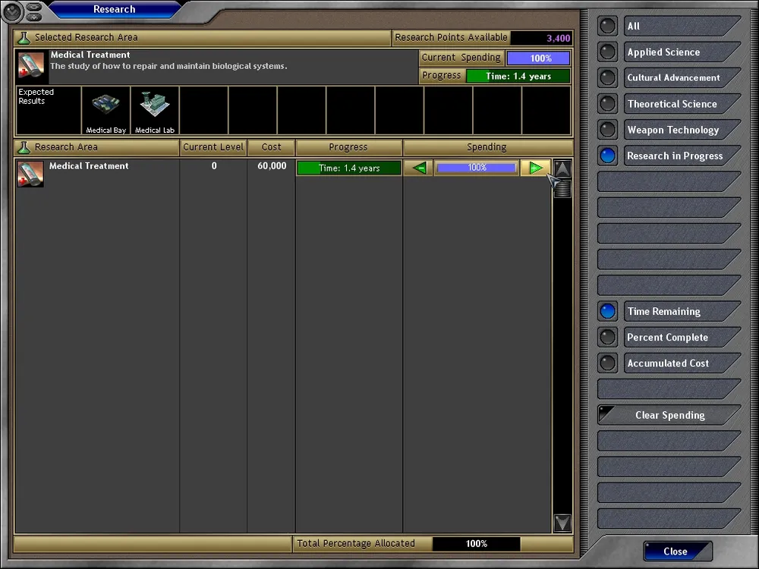Click the Current Level column header
Viewport: 759px width, 569px height.
[x=213, y=147]
